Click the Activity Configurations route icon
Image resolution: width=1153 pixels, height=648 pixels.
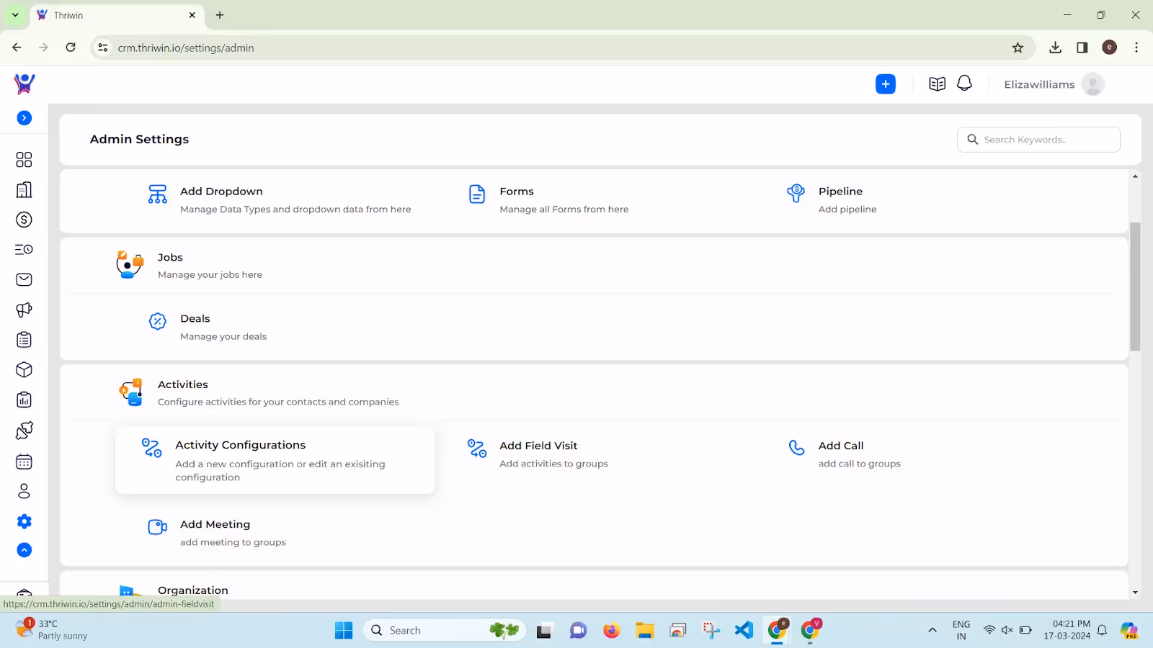point(151,448)
